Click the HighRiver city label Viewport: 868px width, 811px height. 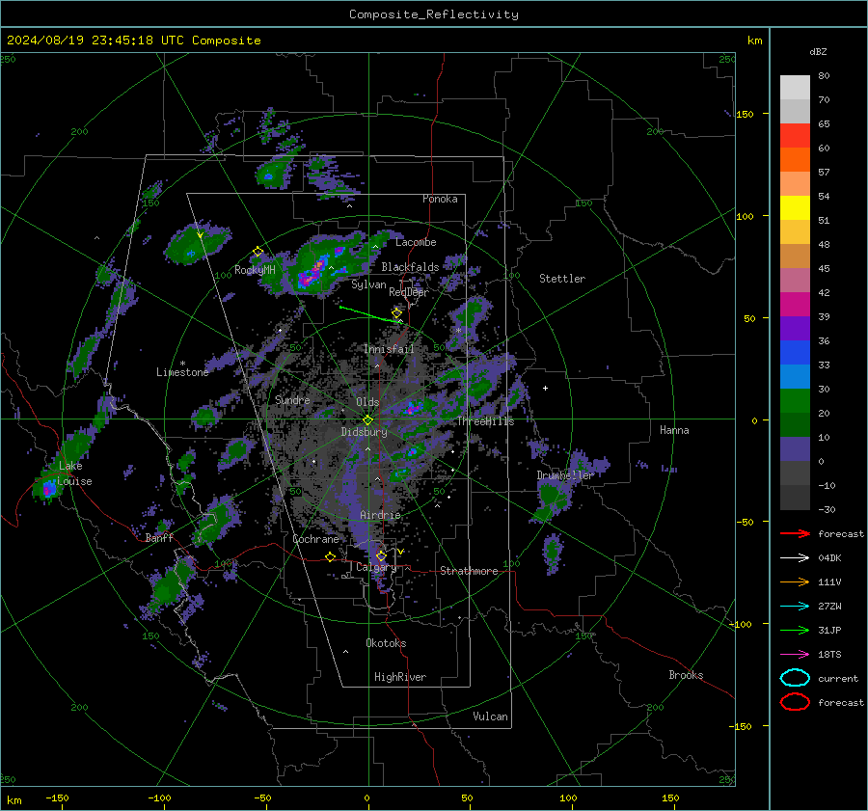click(x=400, y=677)
